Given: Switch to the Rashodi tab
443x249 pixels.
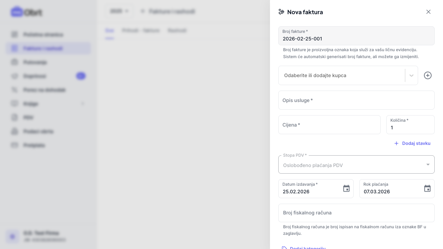Looking at the screenshot, I should (177, 30).
